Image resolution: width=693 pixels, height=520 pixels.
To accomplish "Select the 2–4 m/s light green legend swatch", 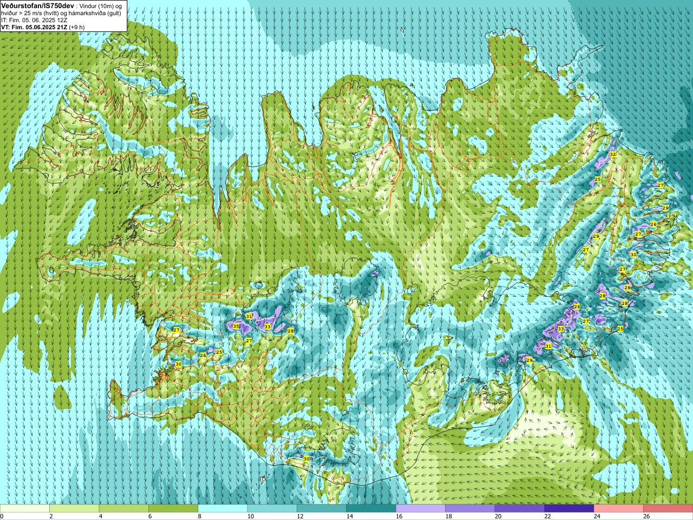I will pyautogui.click(x=74, y=509).
